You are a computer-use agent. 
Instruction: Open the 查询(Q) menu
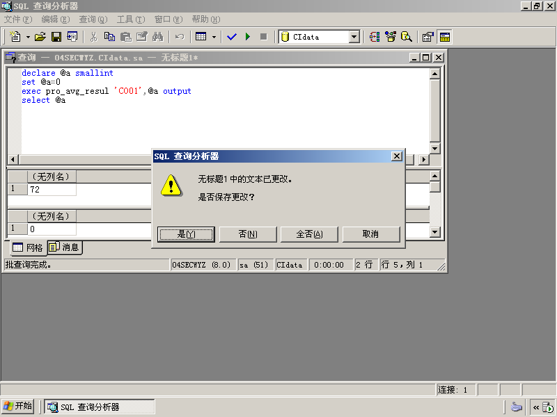pyautogui.click(x=93, y=19)
